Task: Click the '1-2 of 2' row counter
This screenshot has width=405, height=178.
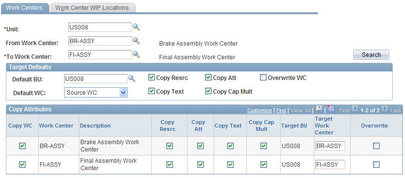Action: 370,110
